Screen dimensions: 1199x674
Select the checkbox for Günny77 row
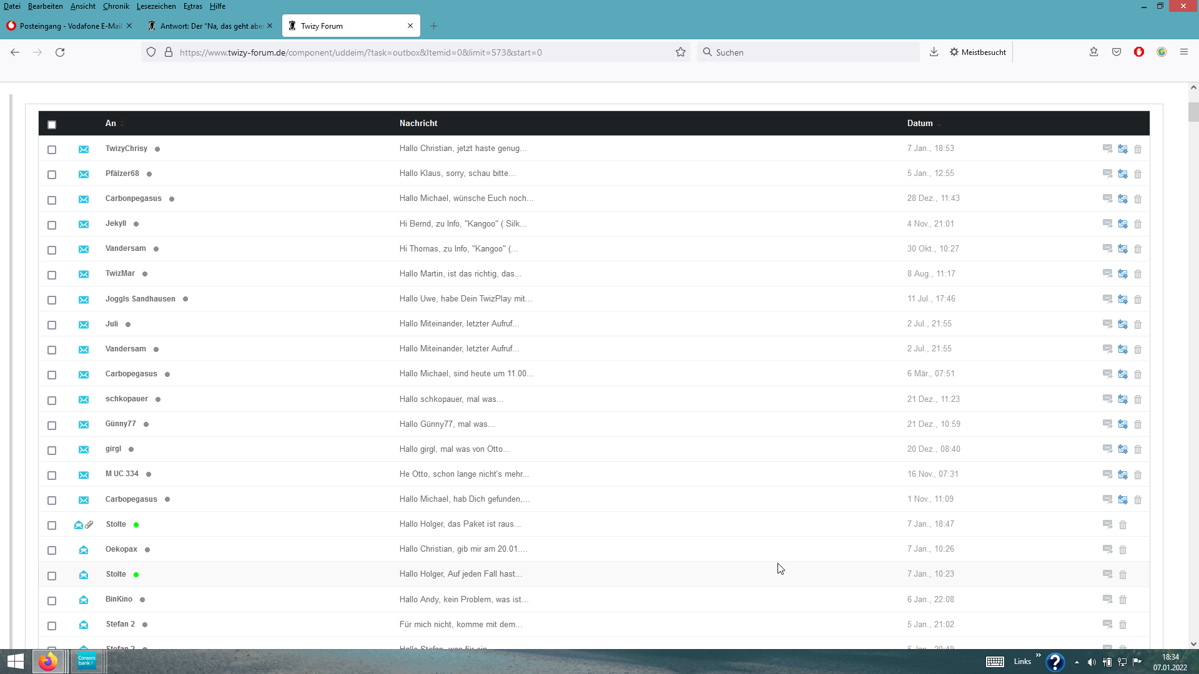(52, 425)
